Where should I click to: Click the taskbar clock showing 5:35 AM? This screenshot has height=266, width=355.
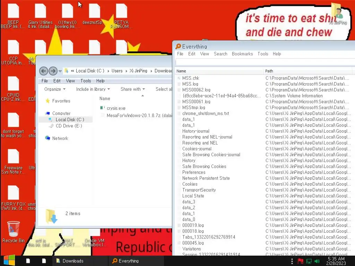click(336, 261)
